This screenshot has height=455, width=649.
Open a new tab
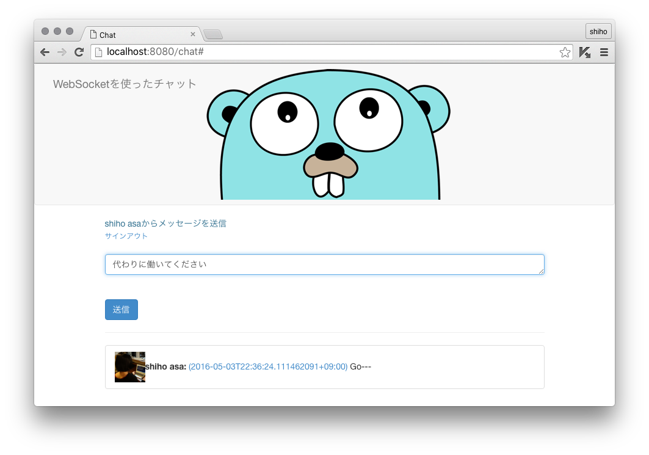(213, 34)
